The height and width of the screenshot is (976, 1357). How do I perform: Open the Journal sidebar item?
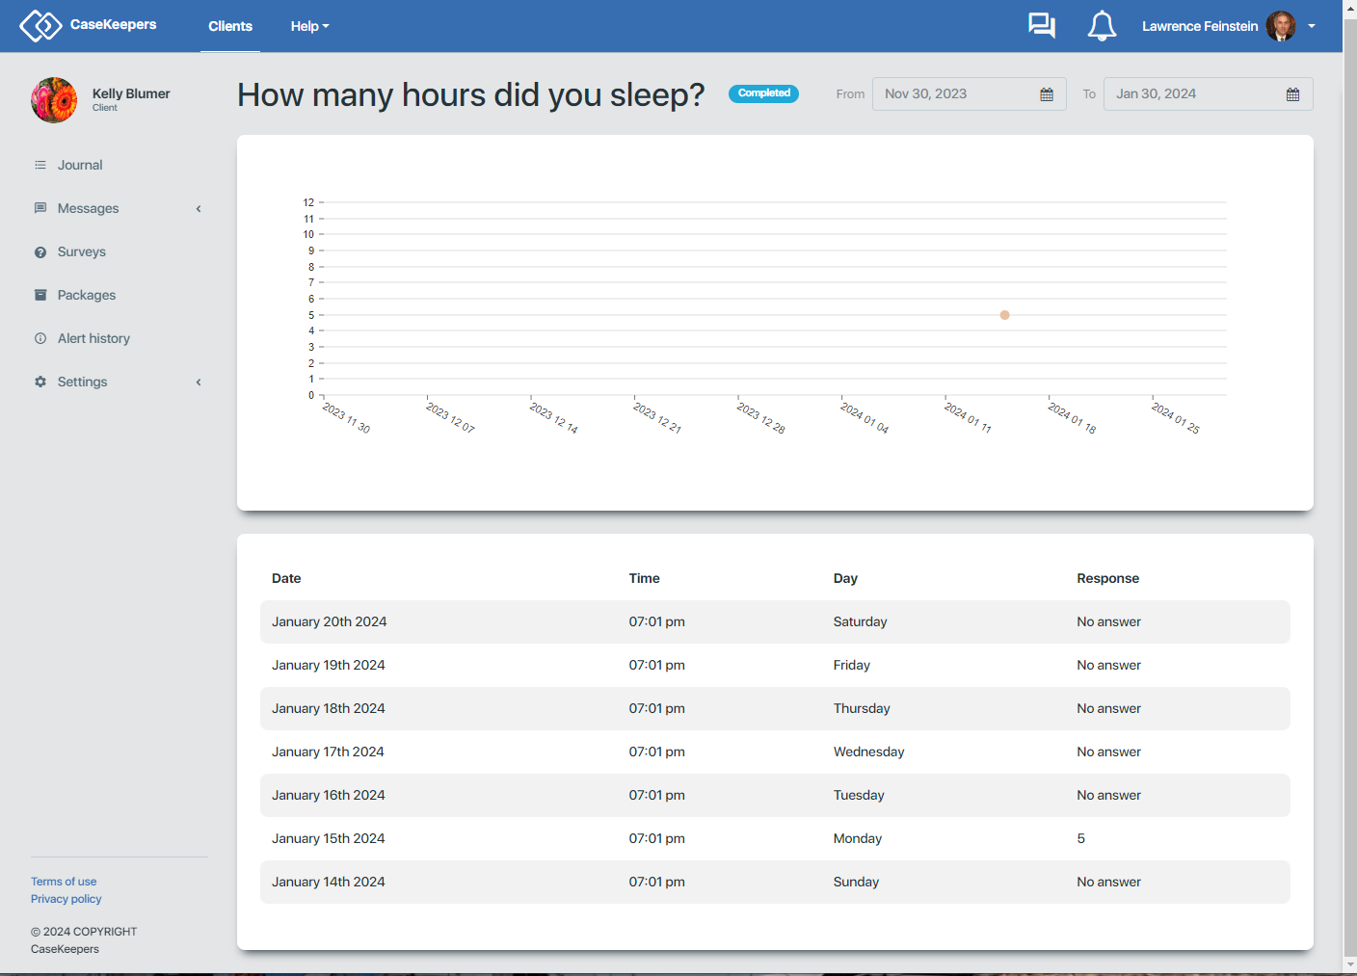pos(80,165)
